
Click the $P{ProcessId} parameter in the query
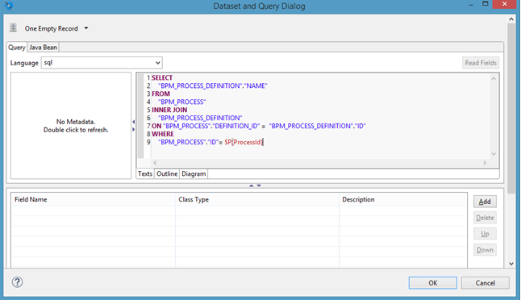coord(244,142)
